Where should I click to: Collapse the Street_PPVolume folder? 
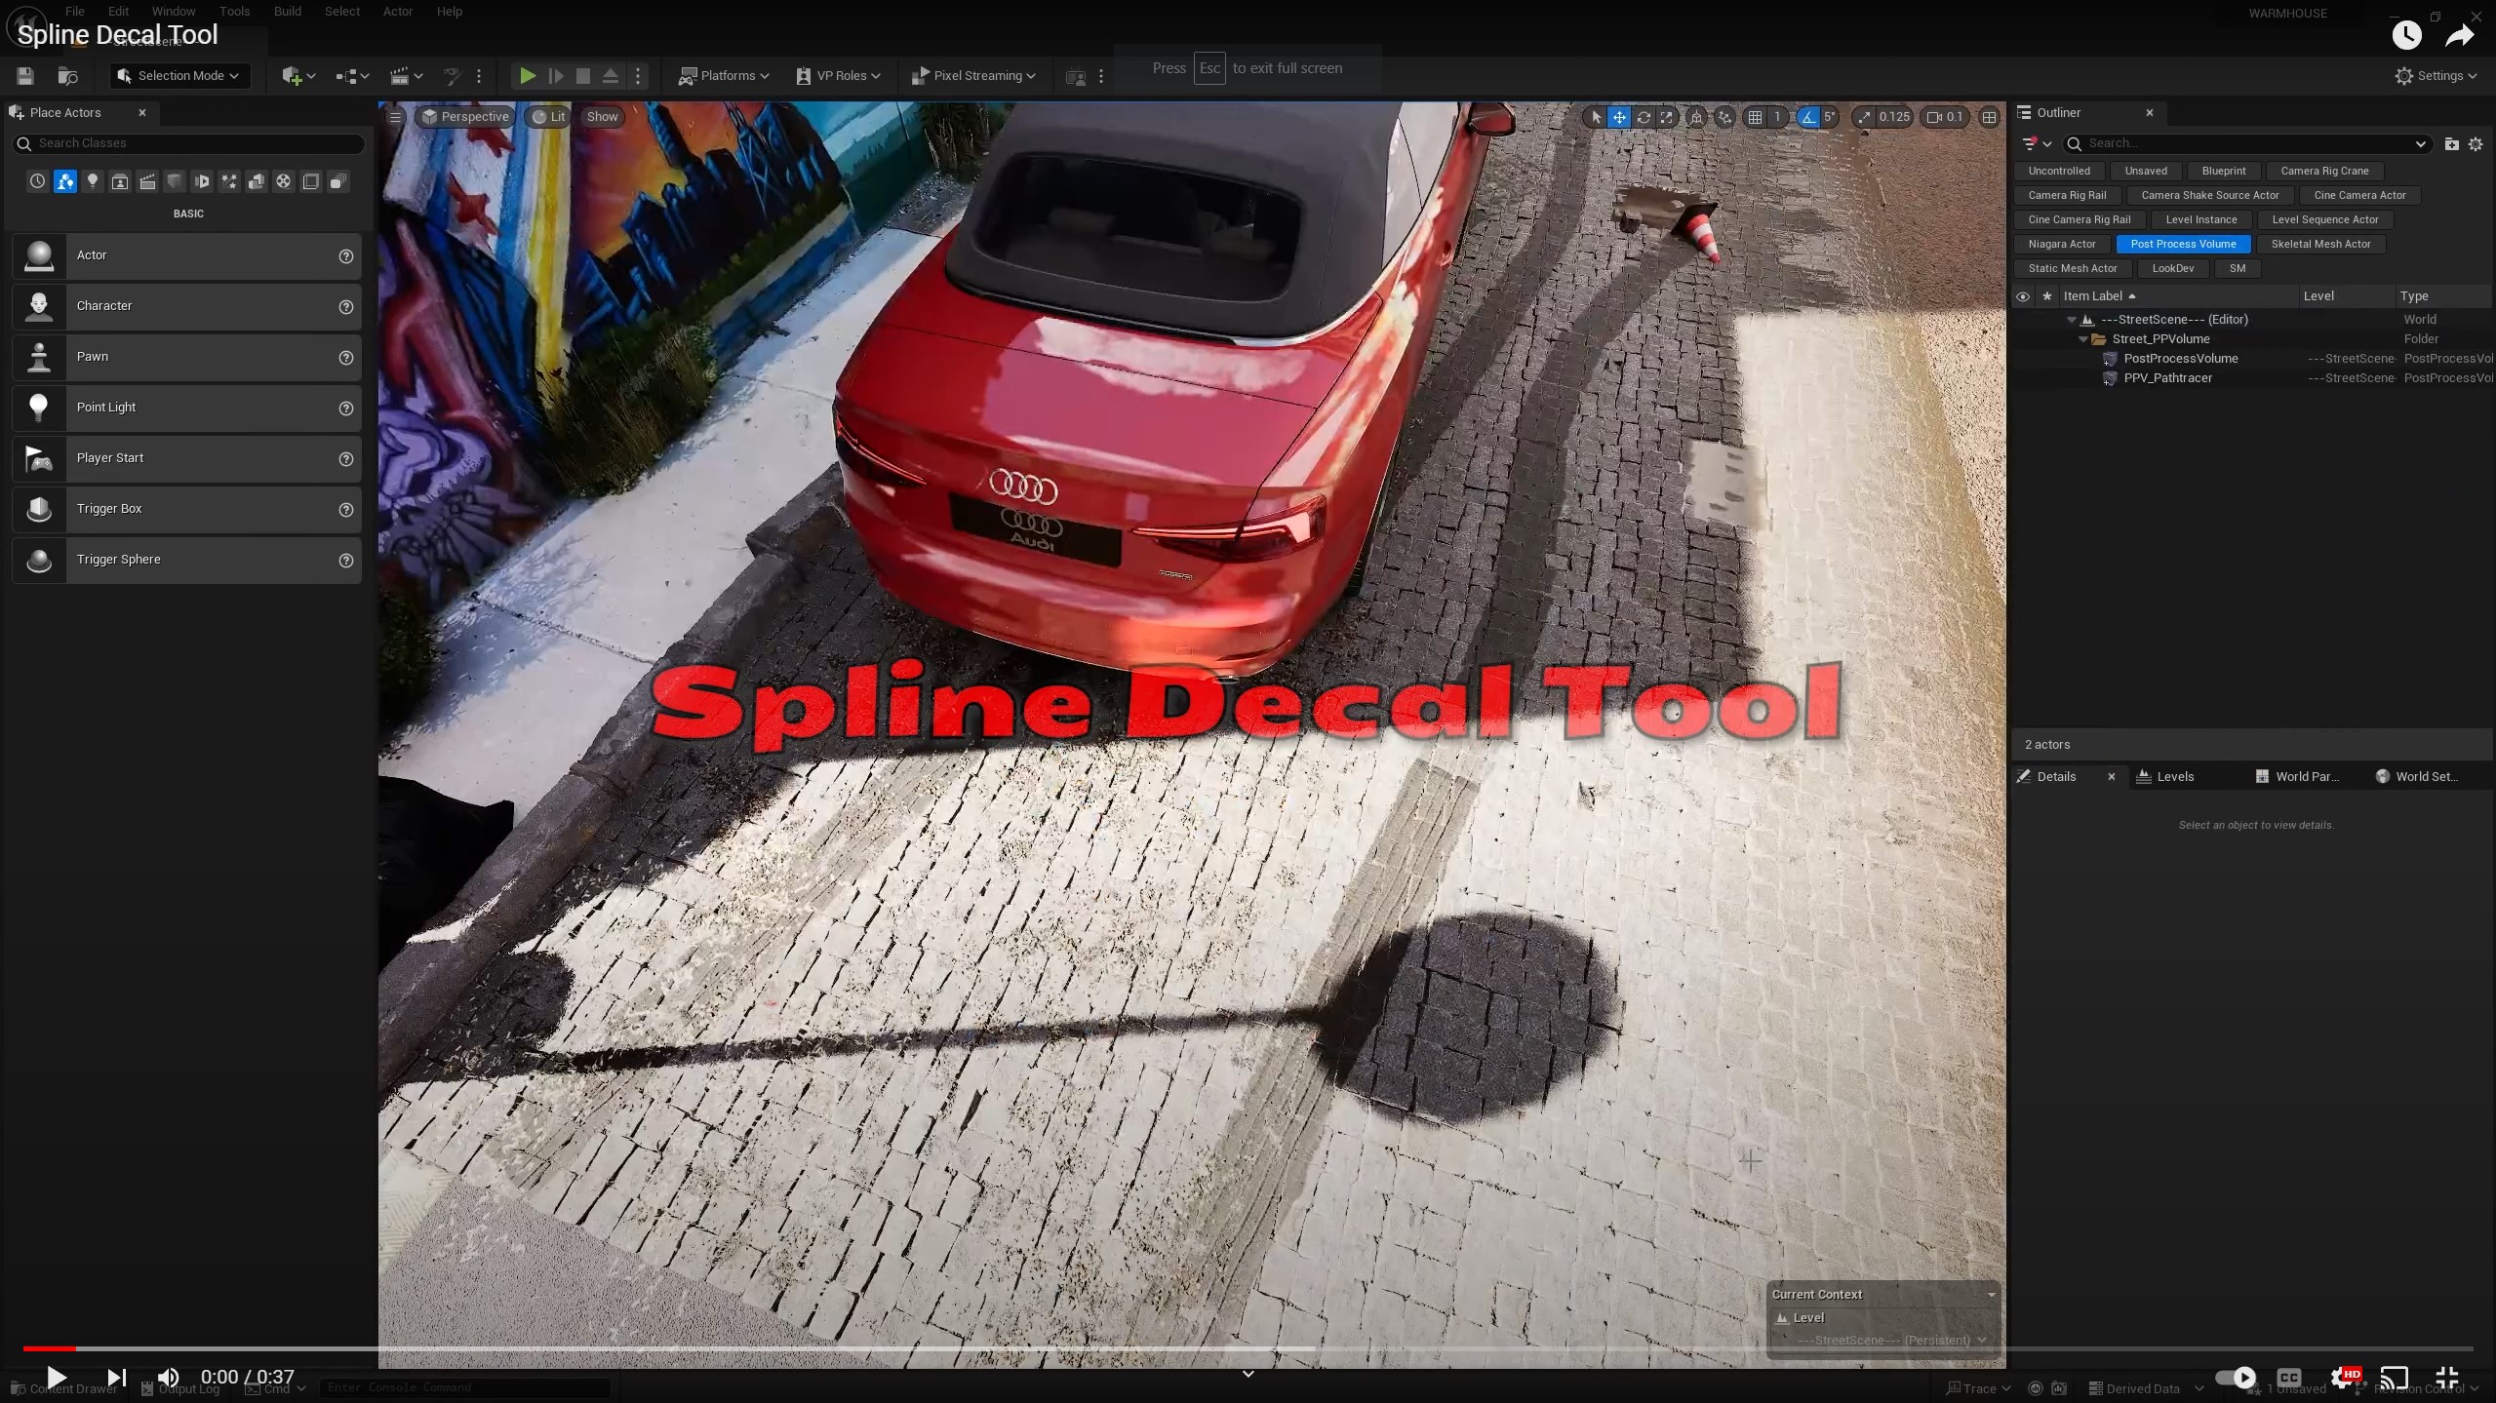tap(2083, 339)
